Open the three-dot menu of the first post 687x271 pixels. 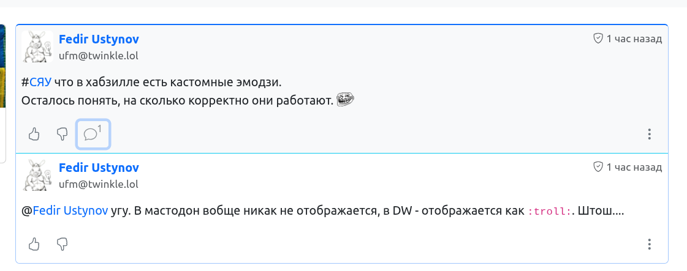650,134
